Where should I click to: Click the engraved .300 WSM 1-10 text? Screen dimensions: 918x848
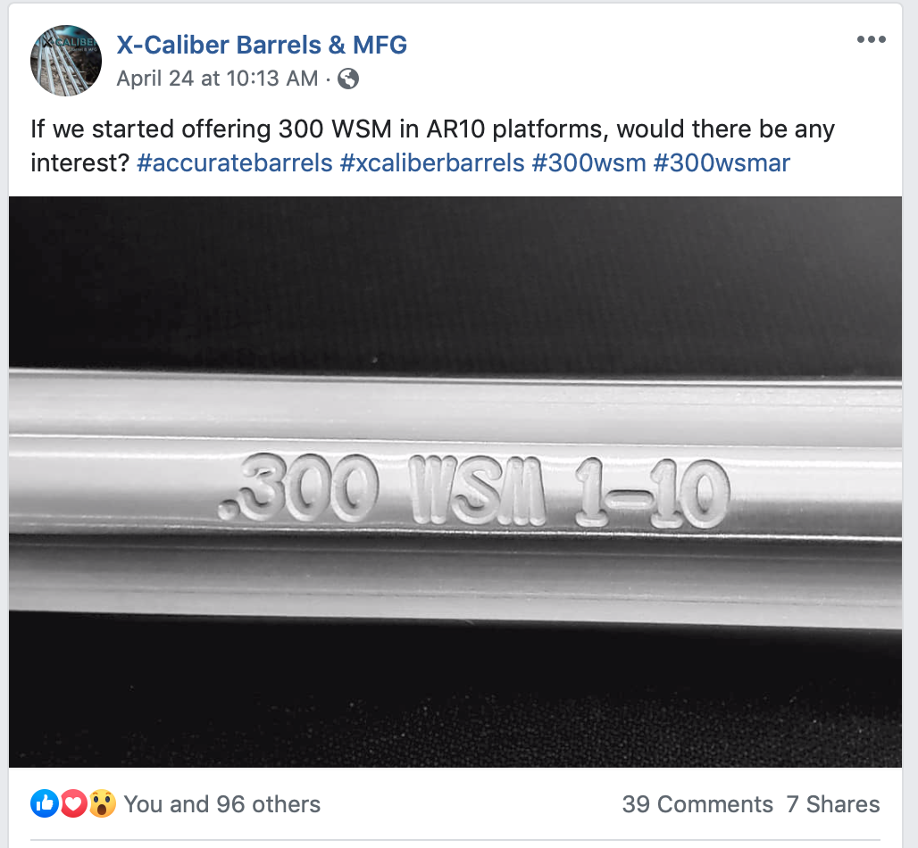tap(474, 490)
